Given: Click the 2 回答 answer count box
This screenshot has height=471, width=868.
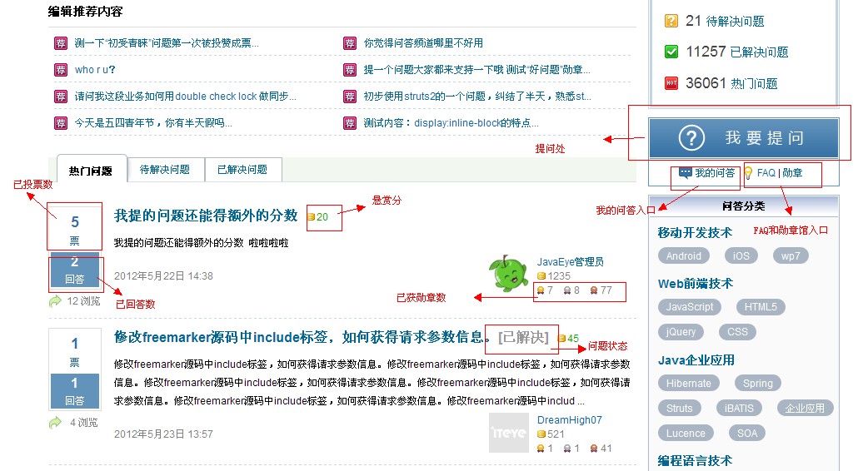Looking at the screenshot, I should coord(75,270).
